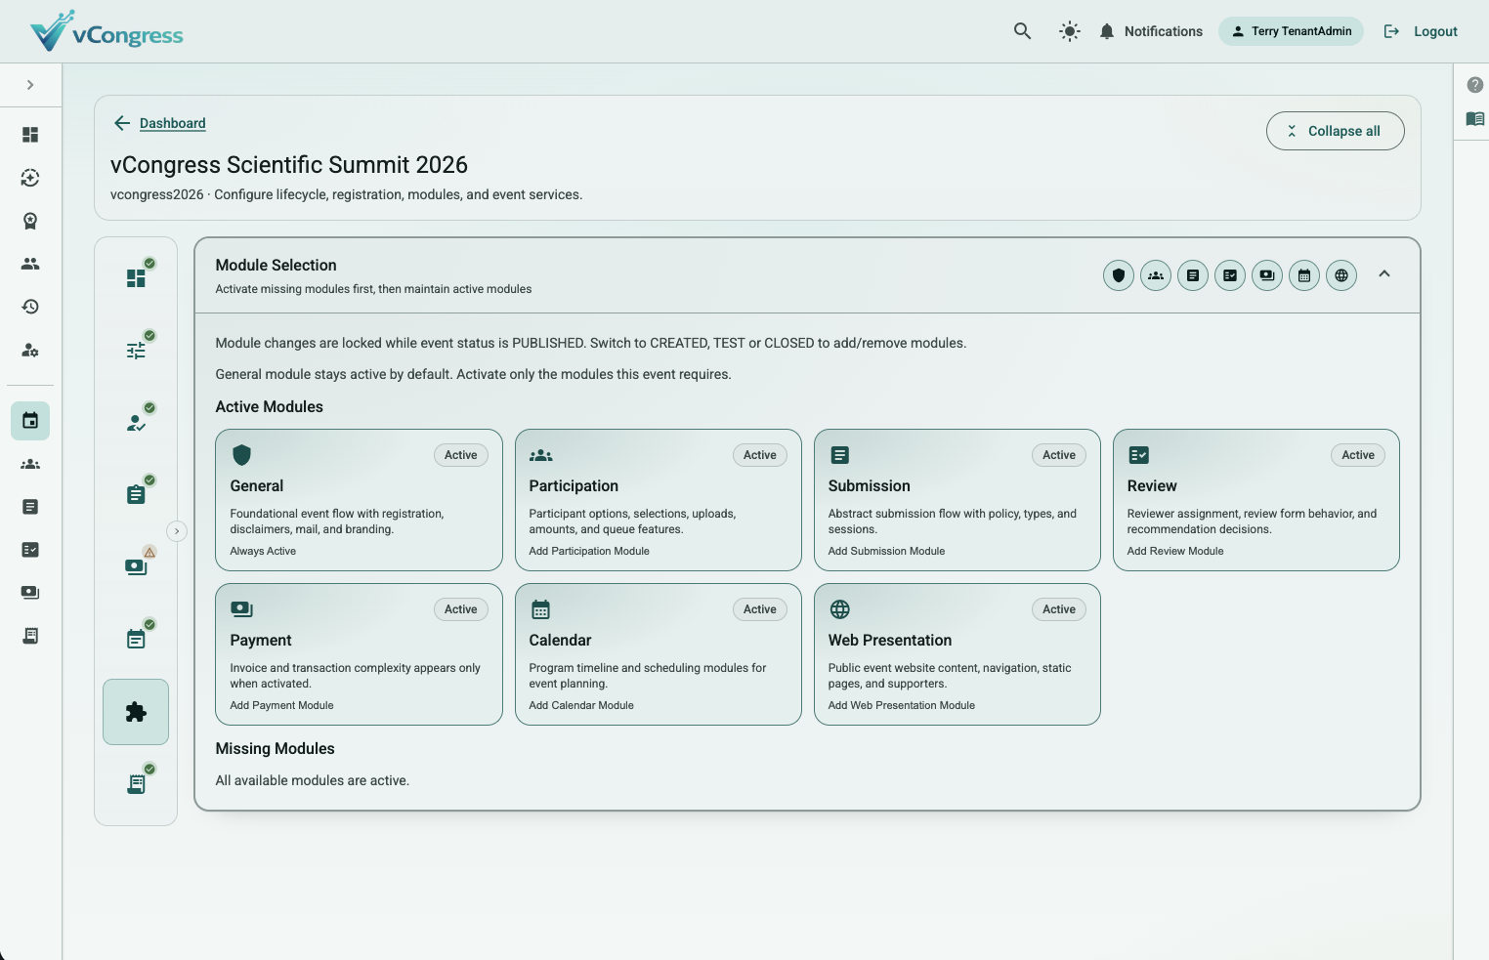Click back arrow beside Dashboard
The width and height of the screenshot is (1489, 960).
point(122,123)
